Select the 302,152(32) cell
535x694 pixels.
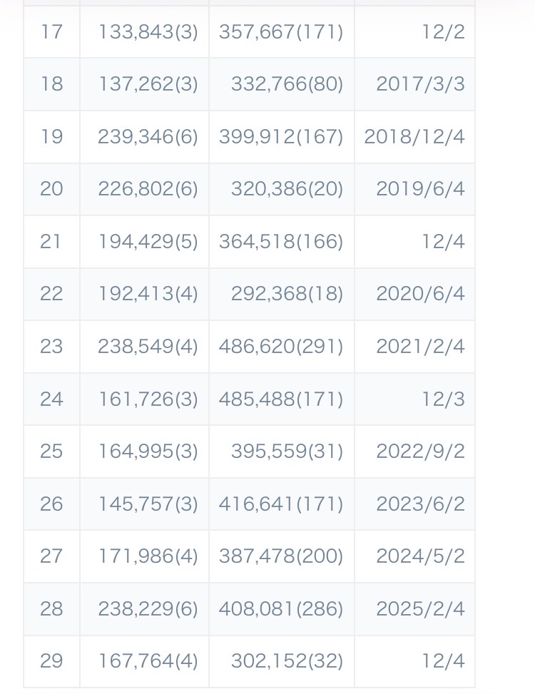point(287,661)
